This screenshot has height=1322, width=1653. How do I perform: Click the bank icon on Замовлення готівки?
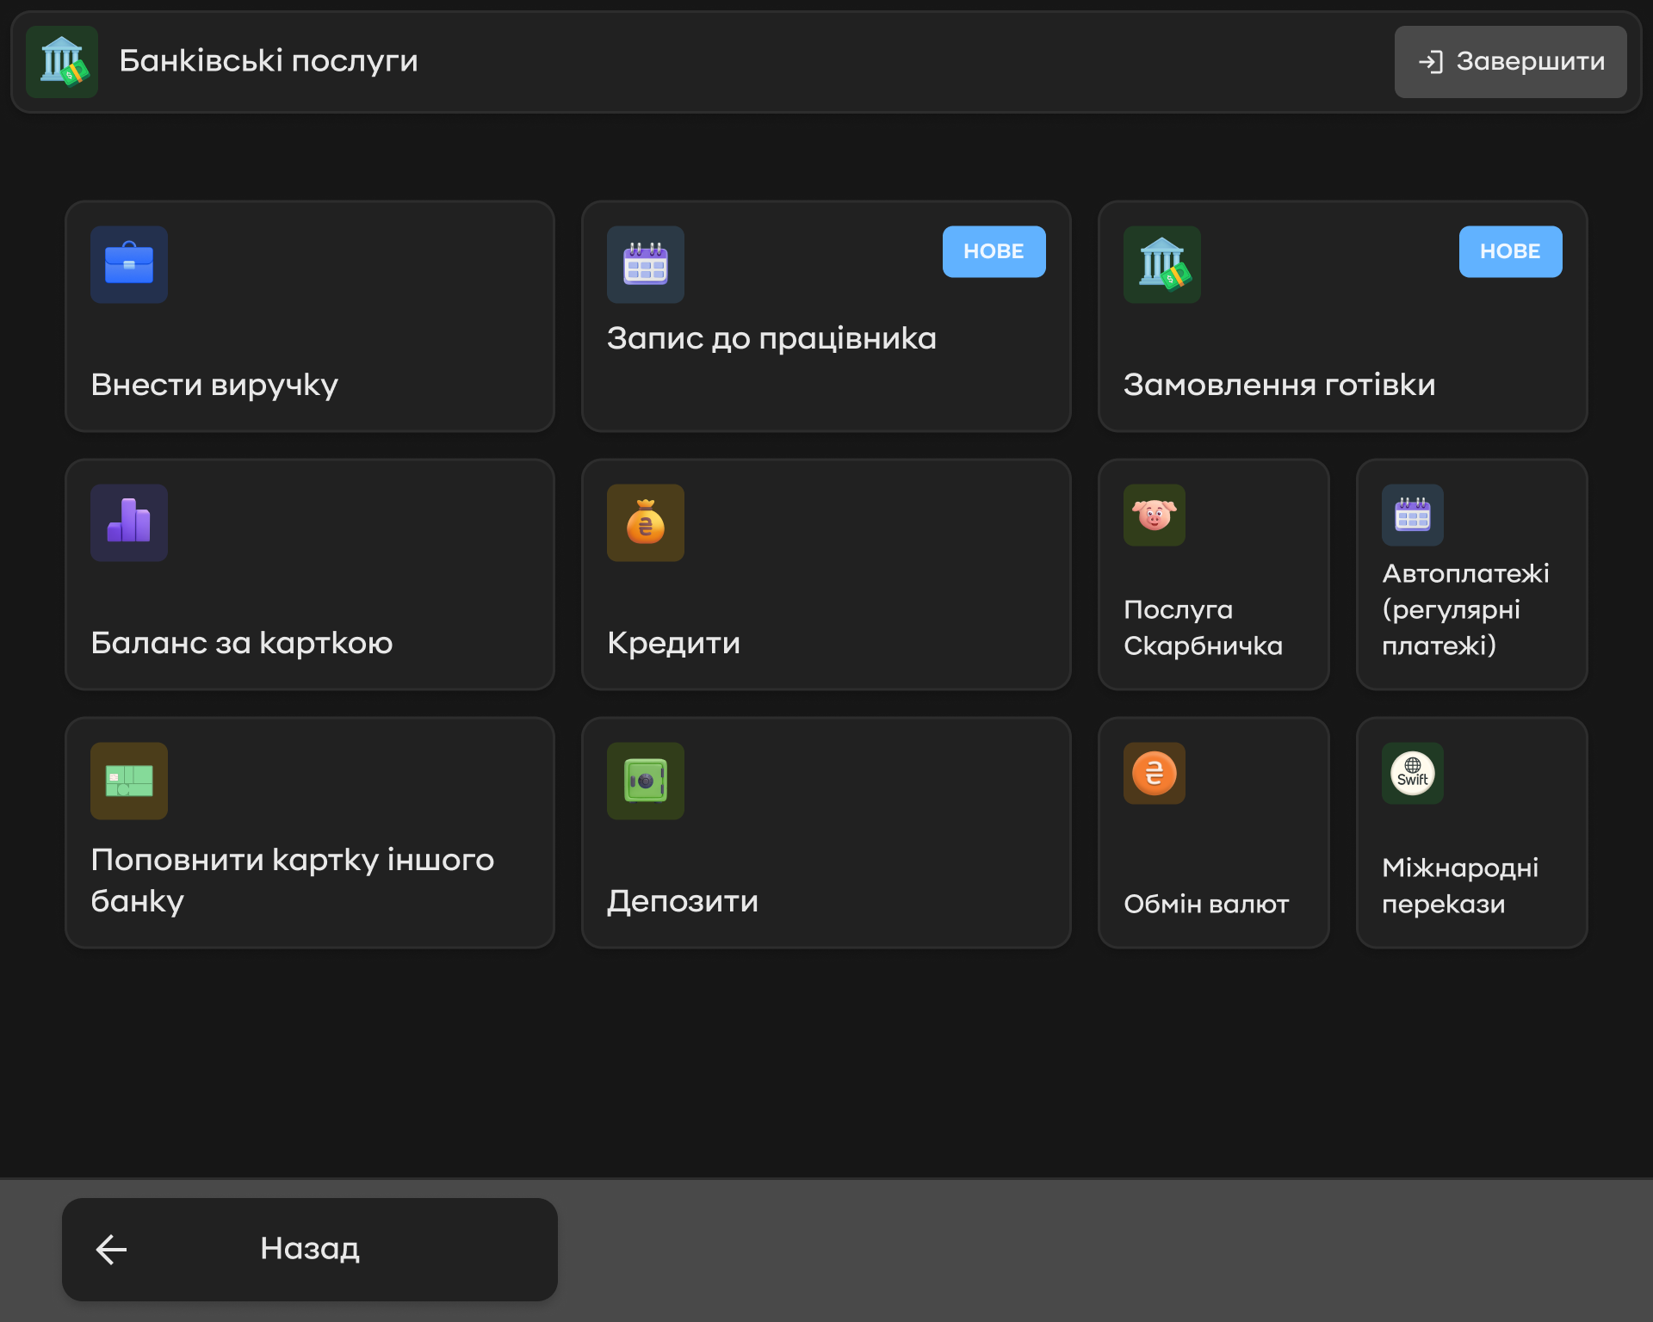(1162, 264)
